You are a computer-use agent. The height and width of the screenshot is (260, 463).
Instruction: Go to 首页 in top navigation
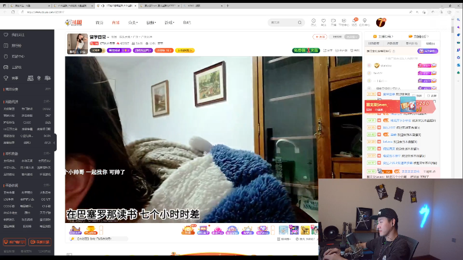100,23
